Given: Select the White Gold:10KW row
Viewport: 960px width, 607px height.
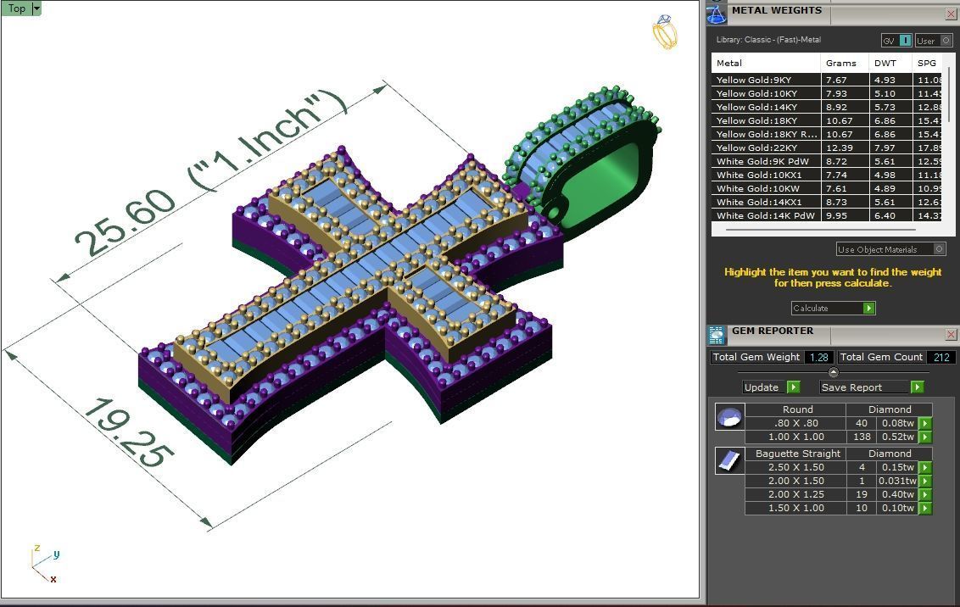Looking at the screenshot, I should pos(827,188).
